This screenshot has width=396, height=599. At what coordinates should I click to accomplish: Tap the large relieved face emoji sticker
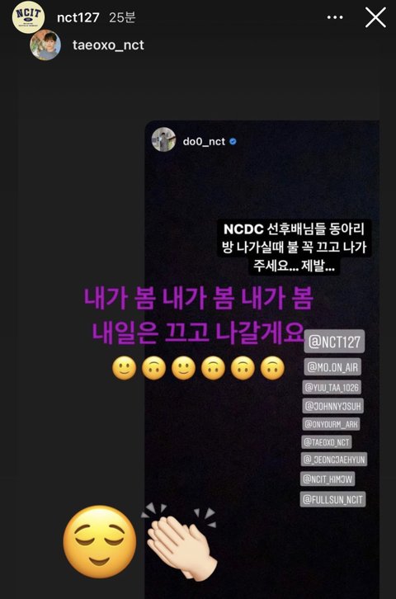click(x=100, y=542)
